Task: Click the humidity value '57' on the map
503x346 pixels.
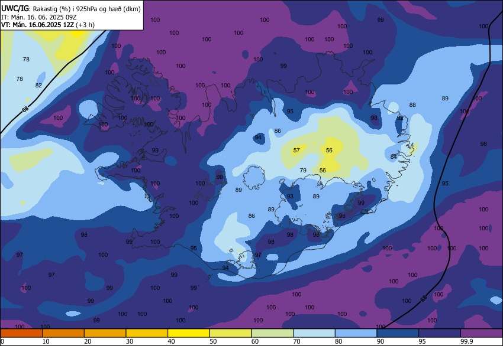Action: 296,150
